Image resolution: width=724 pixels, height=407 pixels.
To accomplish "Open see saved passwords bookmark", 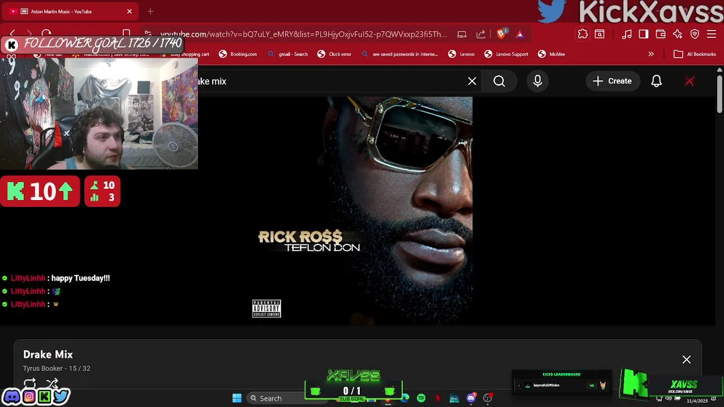I will pos(399,54).
